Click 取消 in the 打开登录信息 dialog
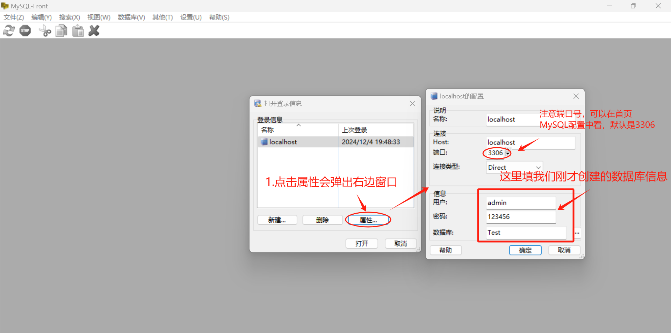The width and height of the screenshot is (671, 333). coord(401,243)
